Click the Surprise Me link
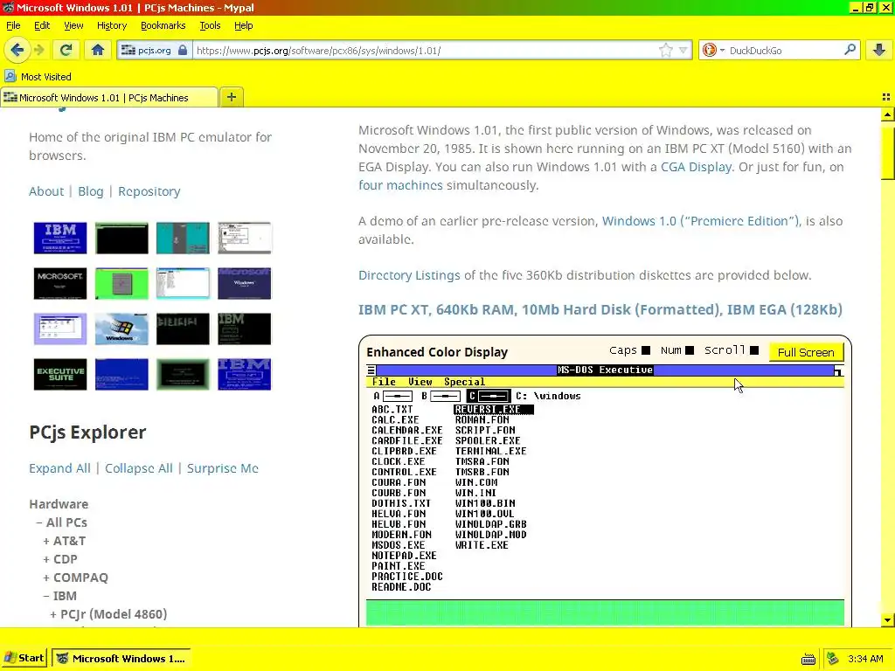The width and height of the screenshot is (895, 671). click(223, 468)
